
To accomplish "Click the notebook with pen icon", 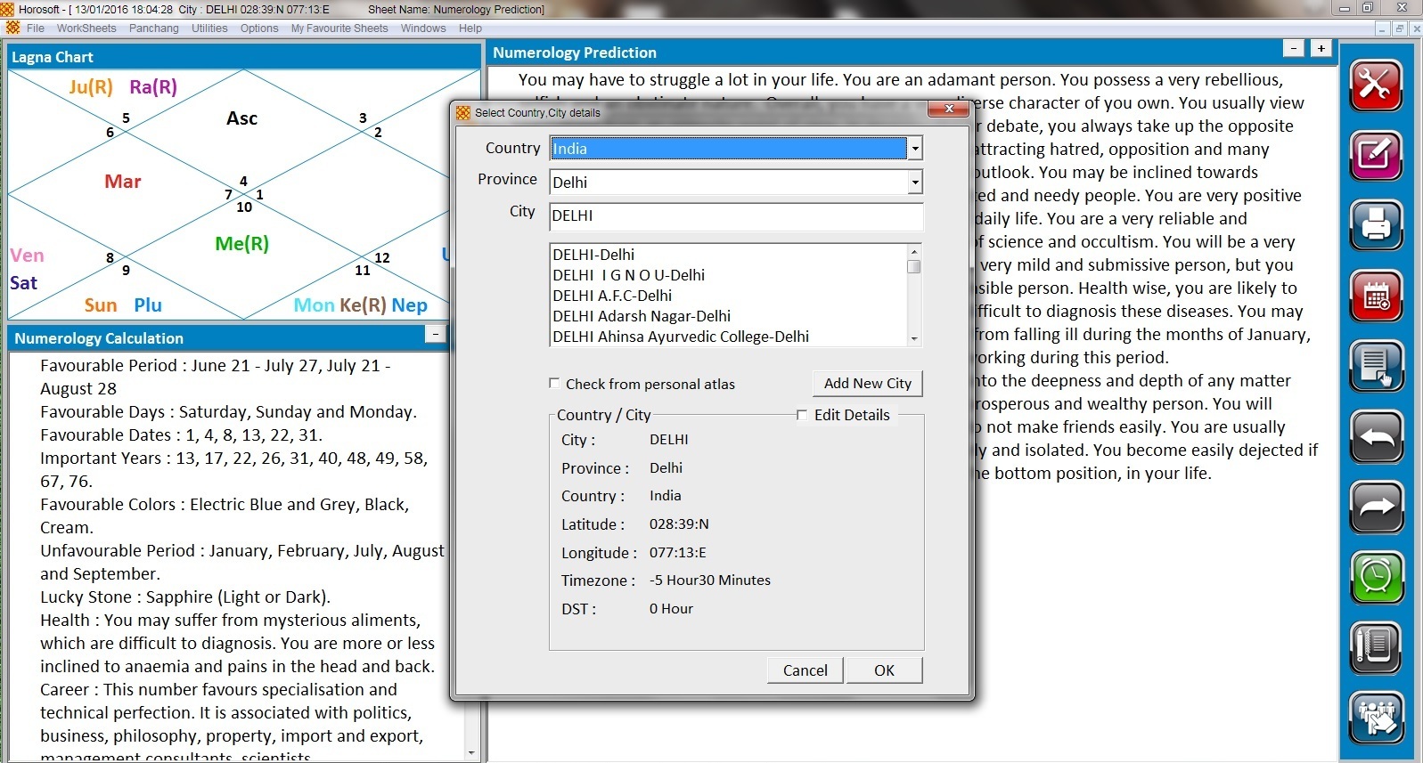I will [x=1376, y=647].
